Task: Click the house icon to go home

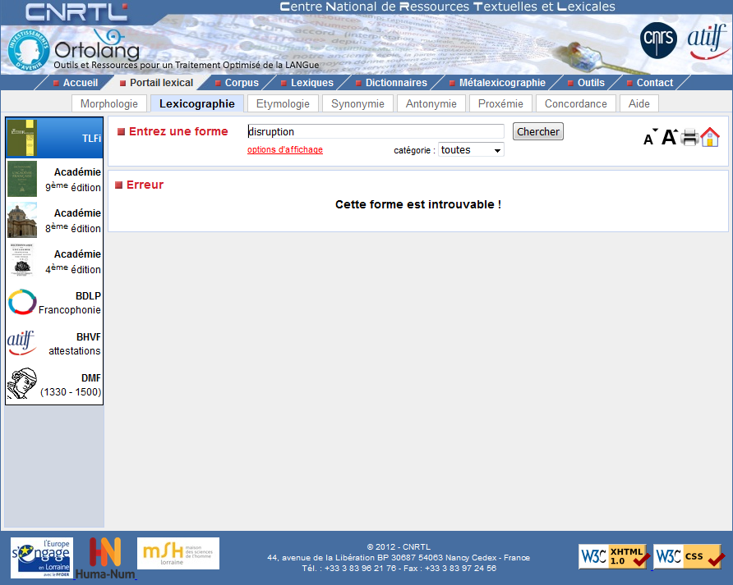Action: pyautogui.click(x=710, y=137)
